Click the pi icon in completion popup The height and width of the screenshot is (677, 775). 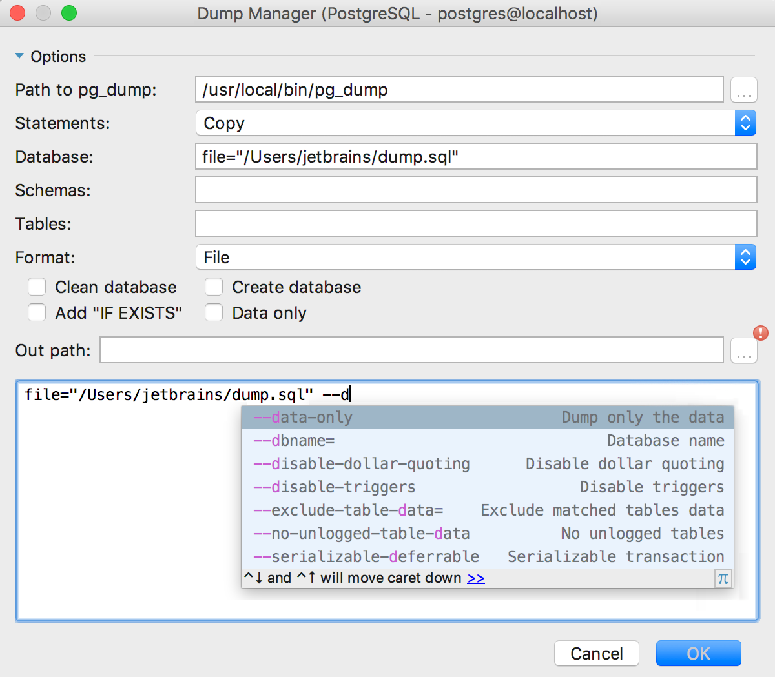coord(723,578)
